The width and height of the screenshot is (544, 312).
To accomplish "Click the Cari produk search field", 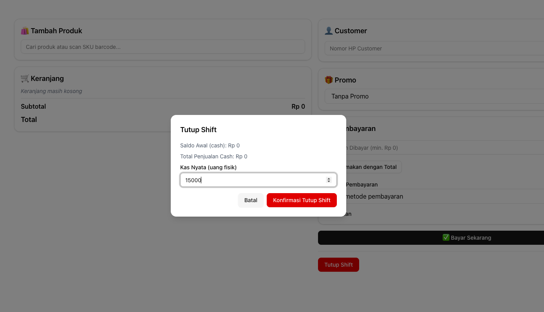I will pyautogui.click(x=163, y=47).
